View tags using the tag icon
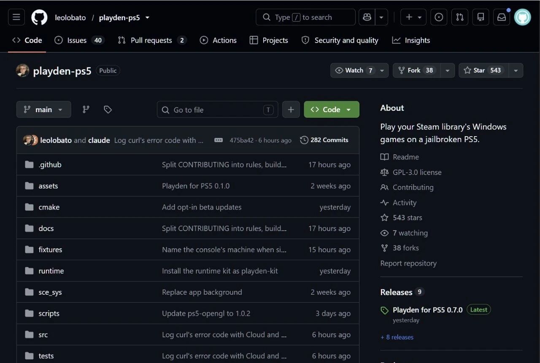The height and width of the screenshot is (363, 540). [108, 110]
